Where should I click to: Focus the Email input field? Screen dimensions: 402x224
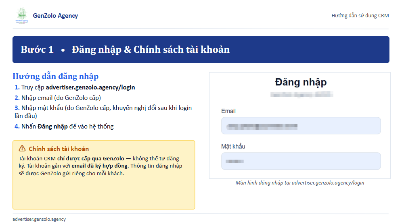point(301,126)
